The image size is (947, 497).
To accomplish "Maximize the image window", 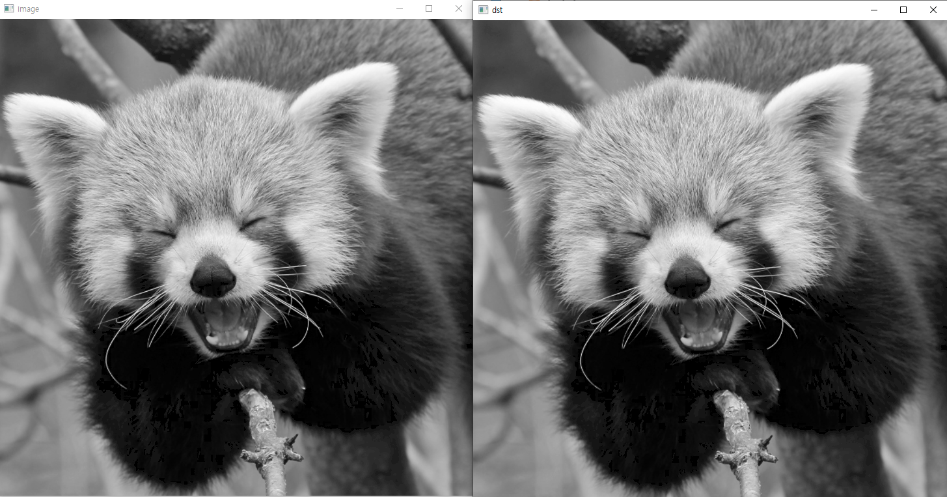I will (429, 9).
